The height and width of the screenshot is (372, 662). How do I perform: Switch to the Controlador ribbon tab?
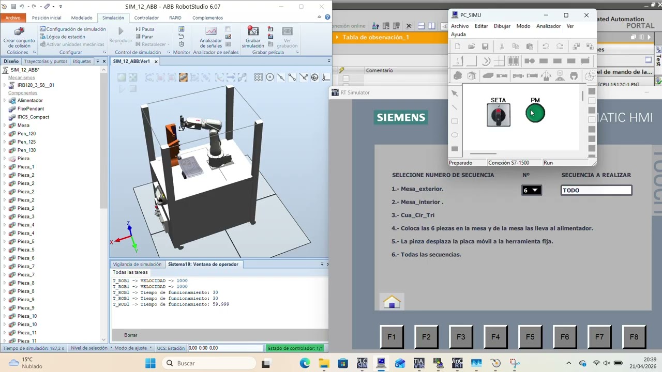pos(146,18)
